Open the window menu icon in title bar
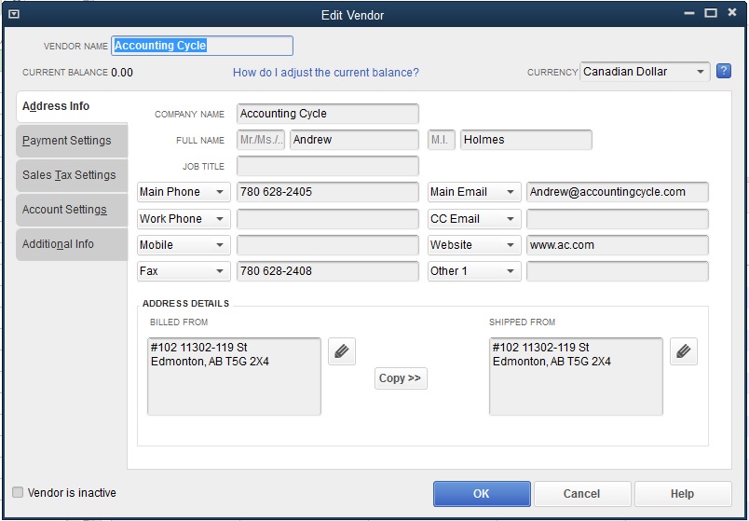The width and height of the screenshot is (749, 521). pos(14,14)
